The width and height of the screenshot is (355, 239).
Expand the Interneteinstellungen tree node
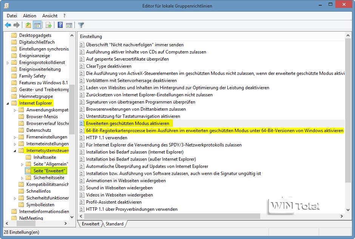point(15,144)
